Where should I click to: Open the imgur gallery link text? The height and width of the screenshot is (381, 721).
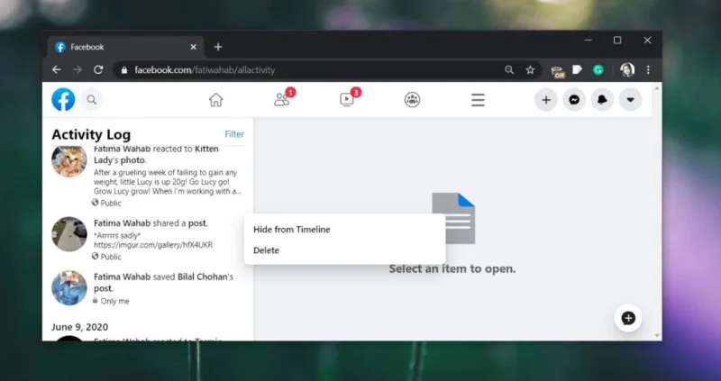[152, 245]
